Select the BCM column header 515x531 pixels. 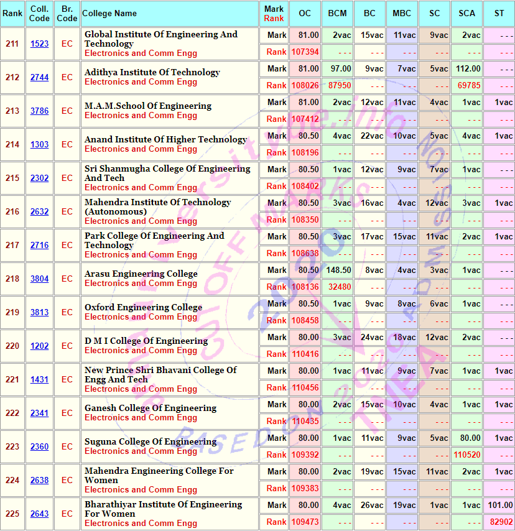pyautogui.click(x=337, y=14)
